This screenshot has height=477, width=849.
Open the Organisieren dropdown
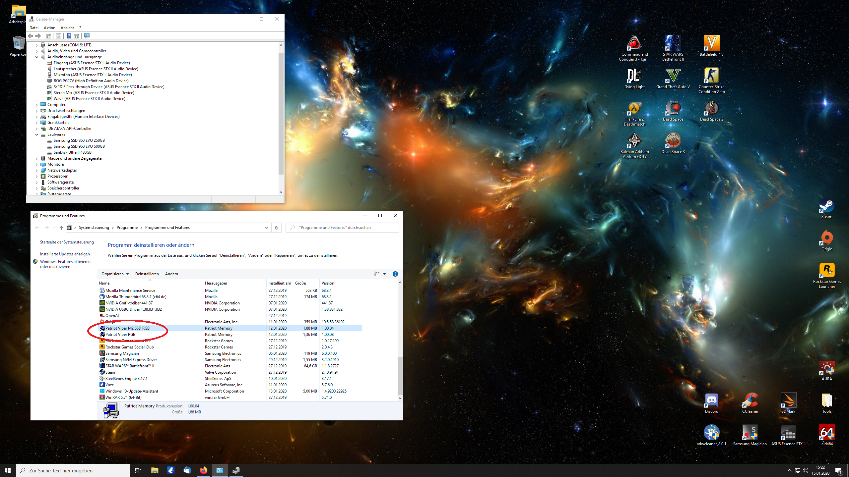tap(115, 274)
